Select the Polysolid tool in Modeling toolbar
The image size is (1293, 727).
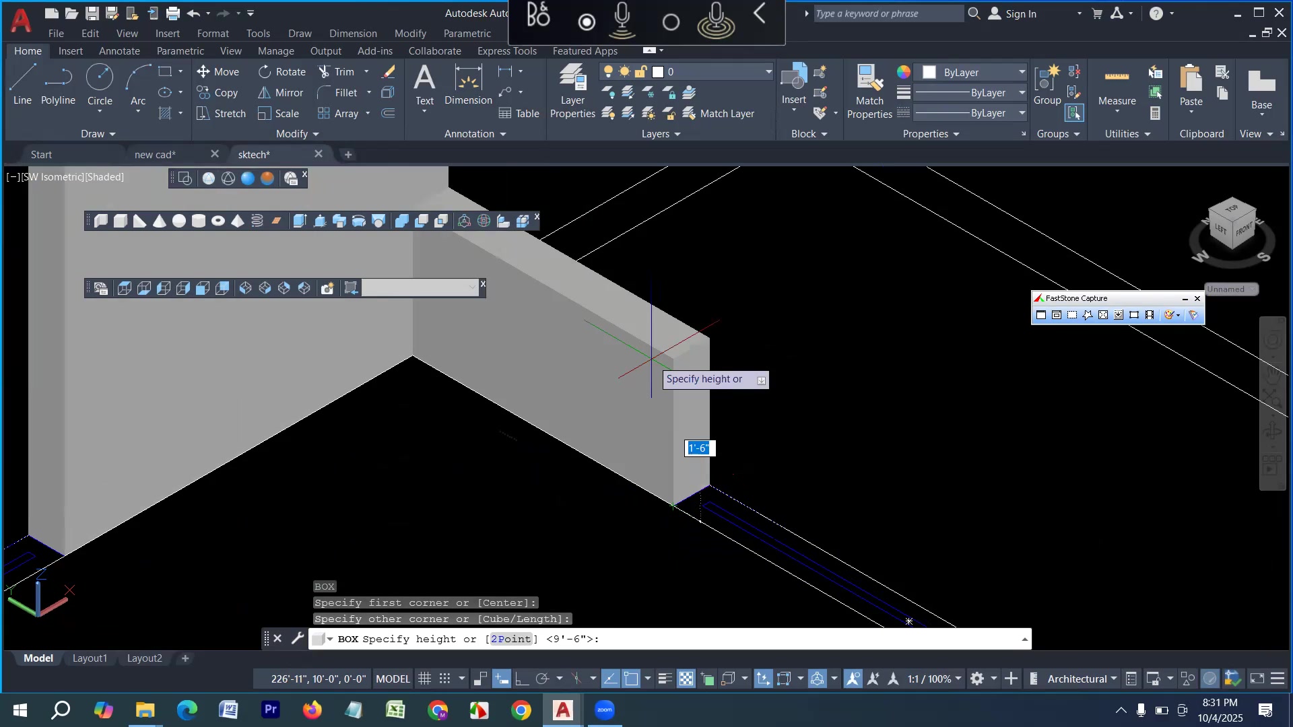coord(101,221)
